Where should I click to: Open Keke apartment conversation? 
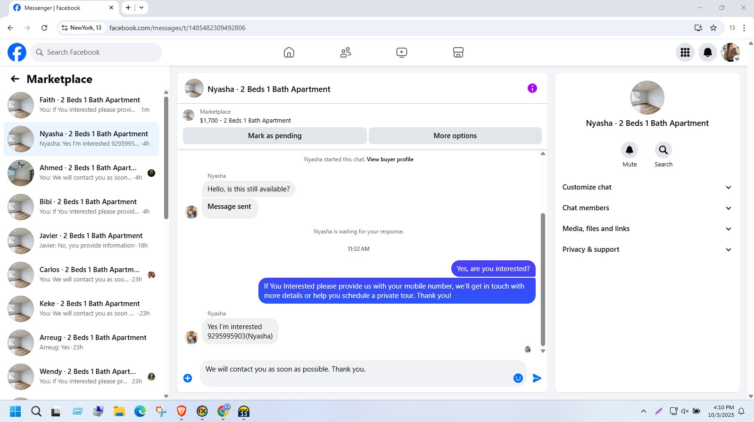coord(81,309)
